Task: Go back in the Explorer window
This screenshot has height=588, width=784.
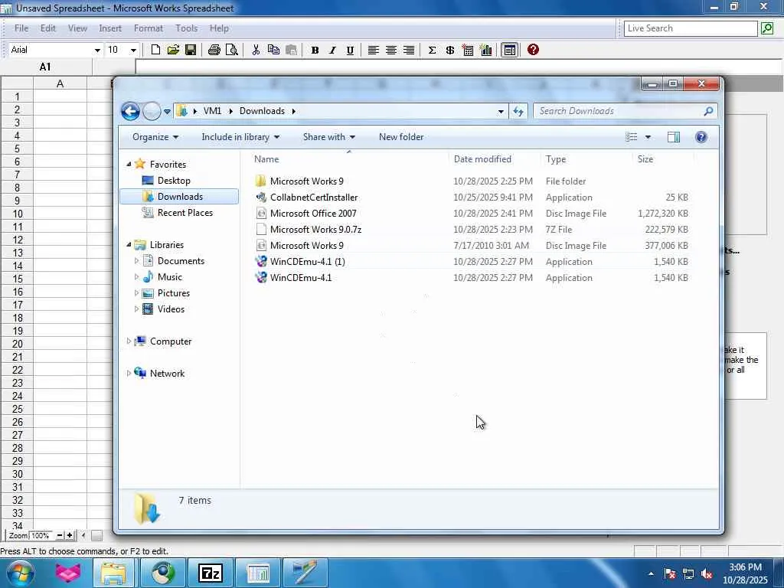Action: pos(130,111)
